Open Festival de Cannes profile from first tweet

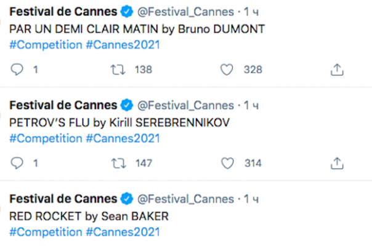click(x=63, y=11)
